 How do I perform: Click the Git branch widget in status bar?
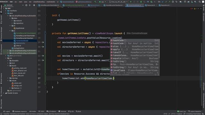click(193, 114)
